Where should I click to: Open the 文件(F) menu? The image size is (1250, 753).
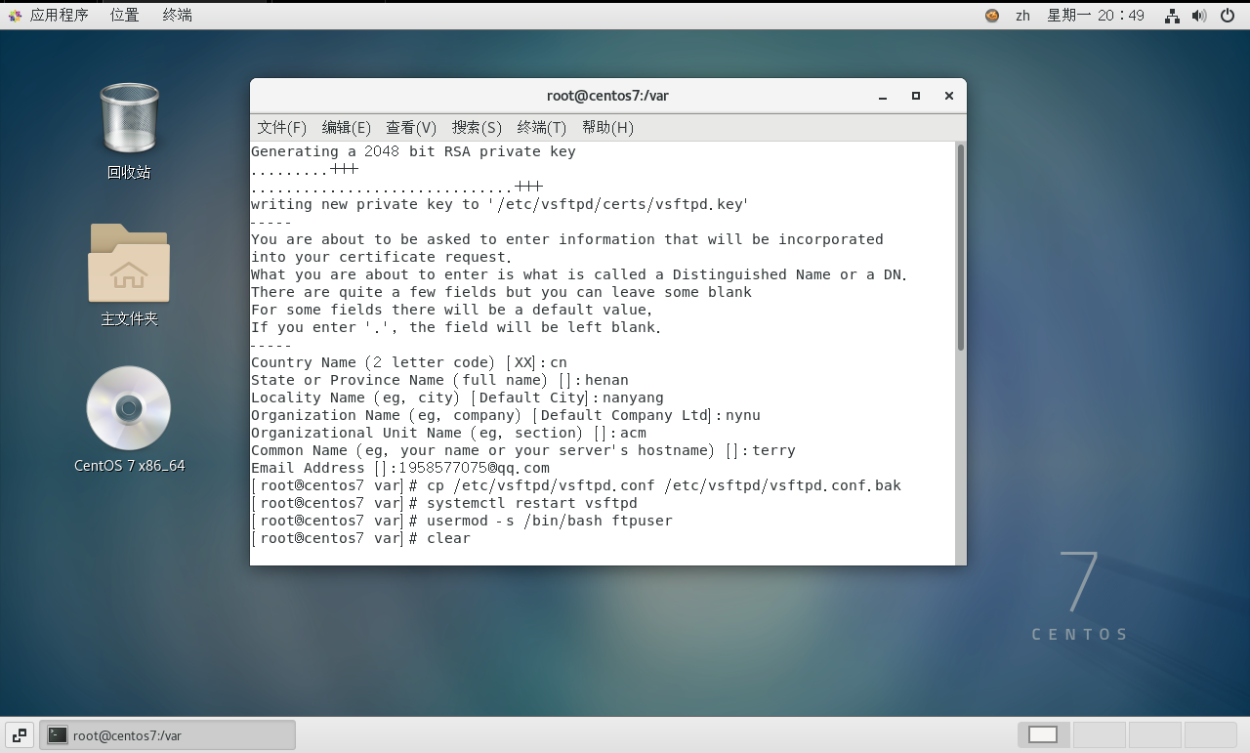point(281,128)
